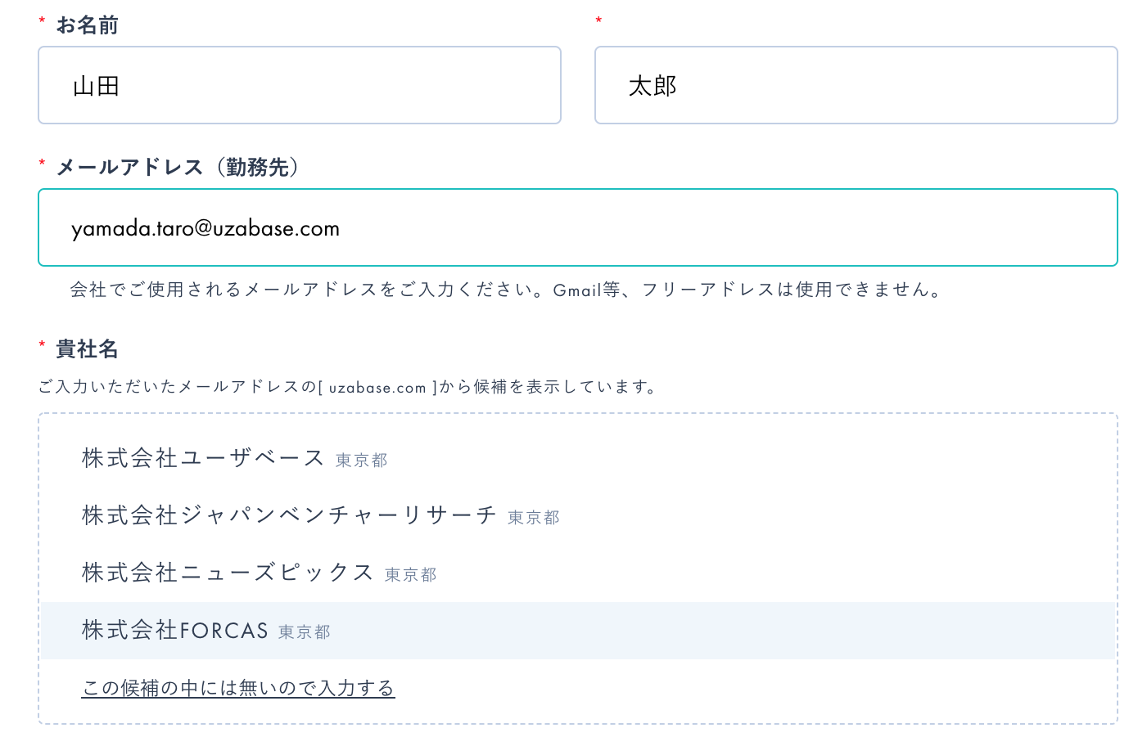Open the link この候補の中には無いので入力する
This screenshot has width=1138, height=746.
[238, 689]
